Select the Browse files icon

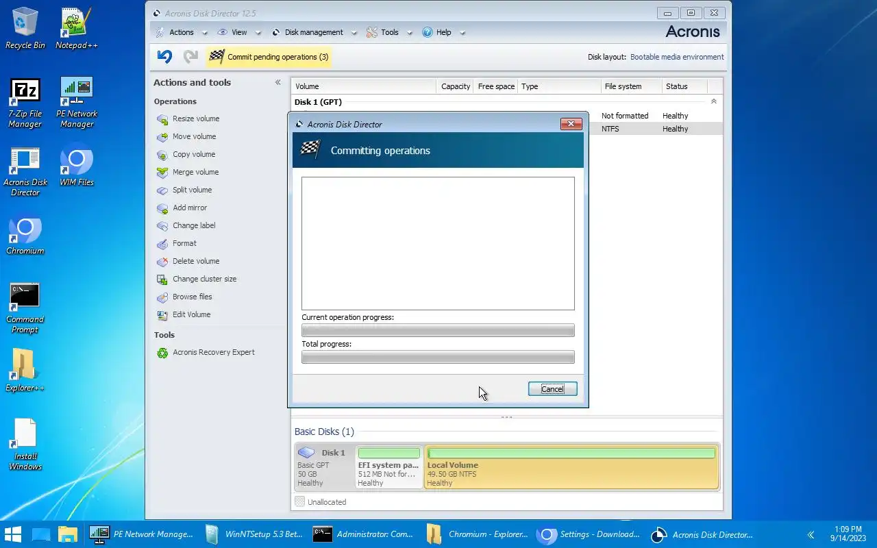[x=162, y=297]
